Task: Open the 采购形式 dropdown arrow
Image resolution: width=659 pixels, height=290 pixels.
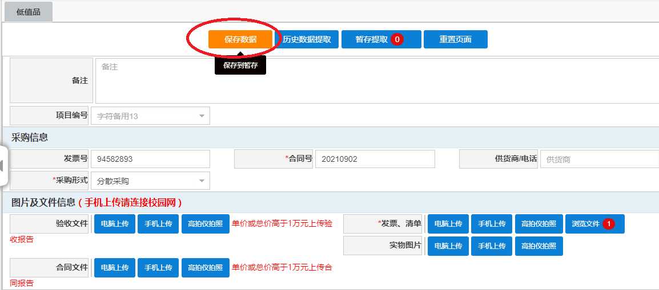Action: click(201, 181)
